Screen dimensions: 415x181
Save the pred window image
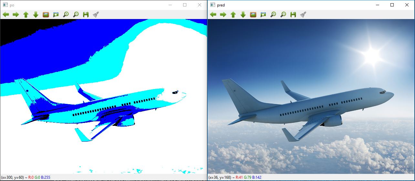(293, 15)
